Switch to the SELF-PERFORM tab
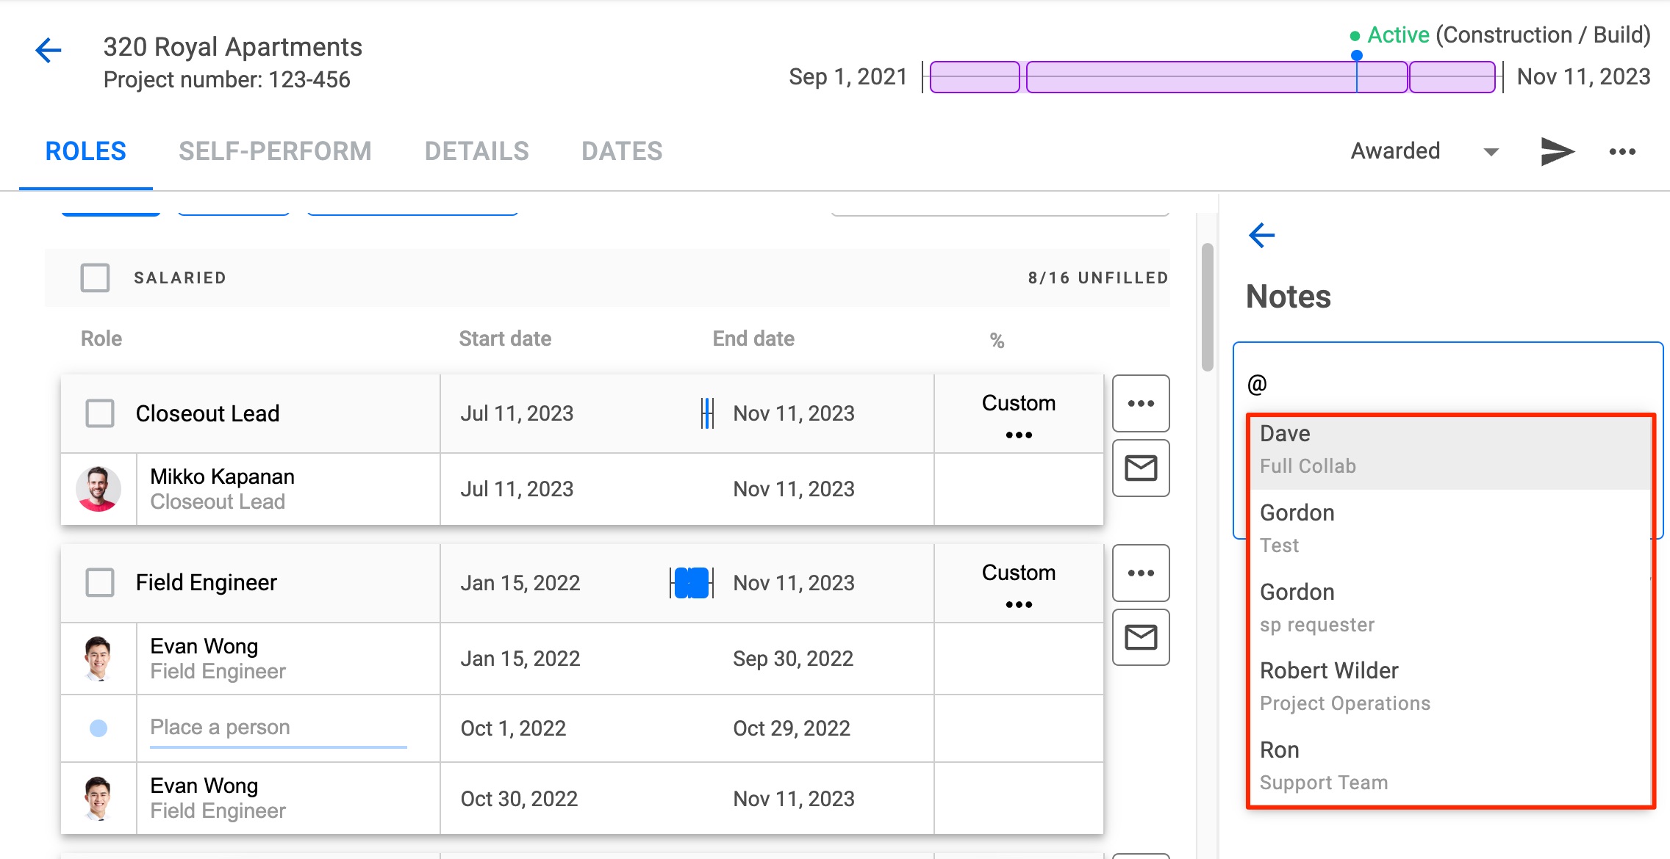1670x859 pixels. 276,151
